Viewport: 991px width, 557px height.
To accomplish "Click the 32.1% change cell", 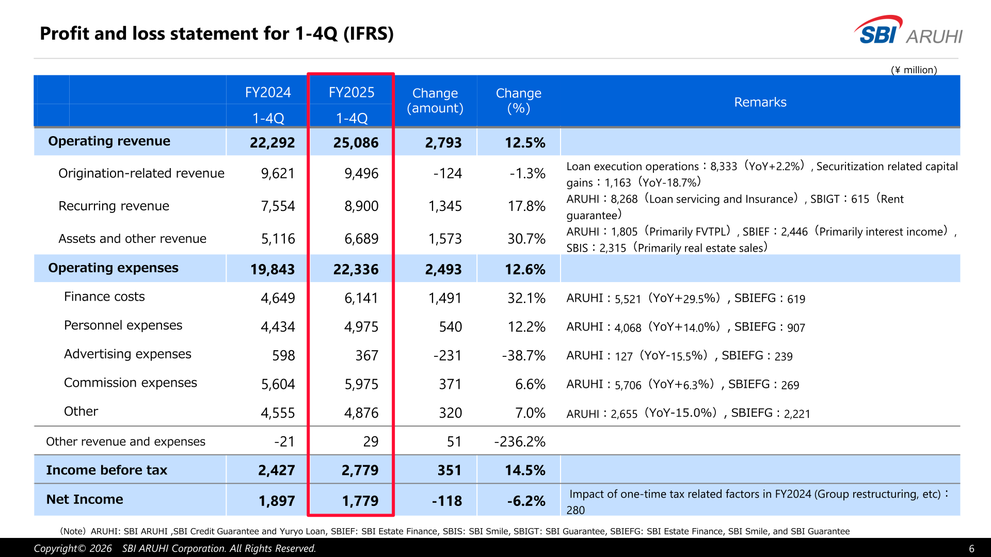I will [526, 298].
